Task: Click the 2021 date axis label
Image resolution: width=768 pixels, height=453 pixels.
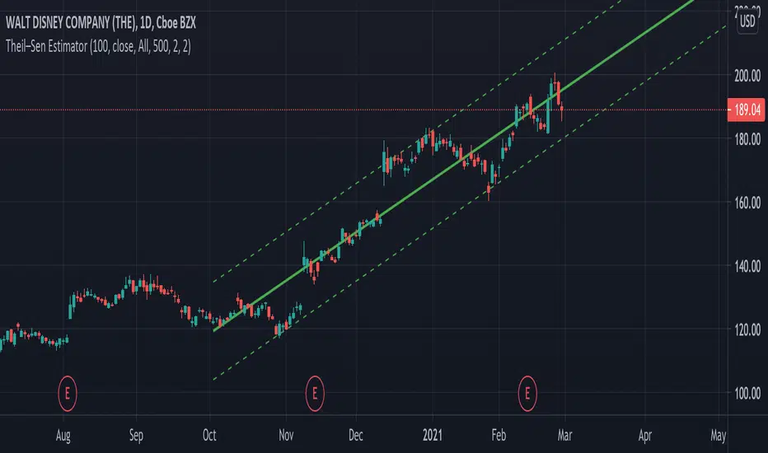Action: (x=433, y=436)
